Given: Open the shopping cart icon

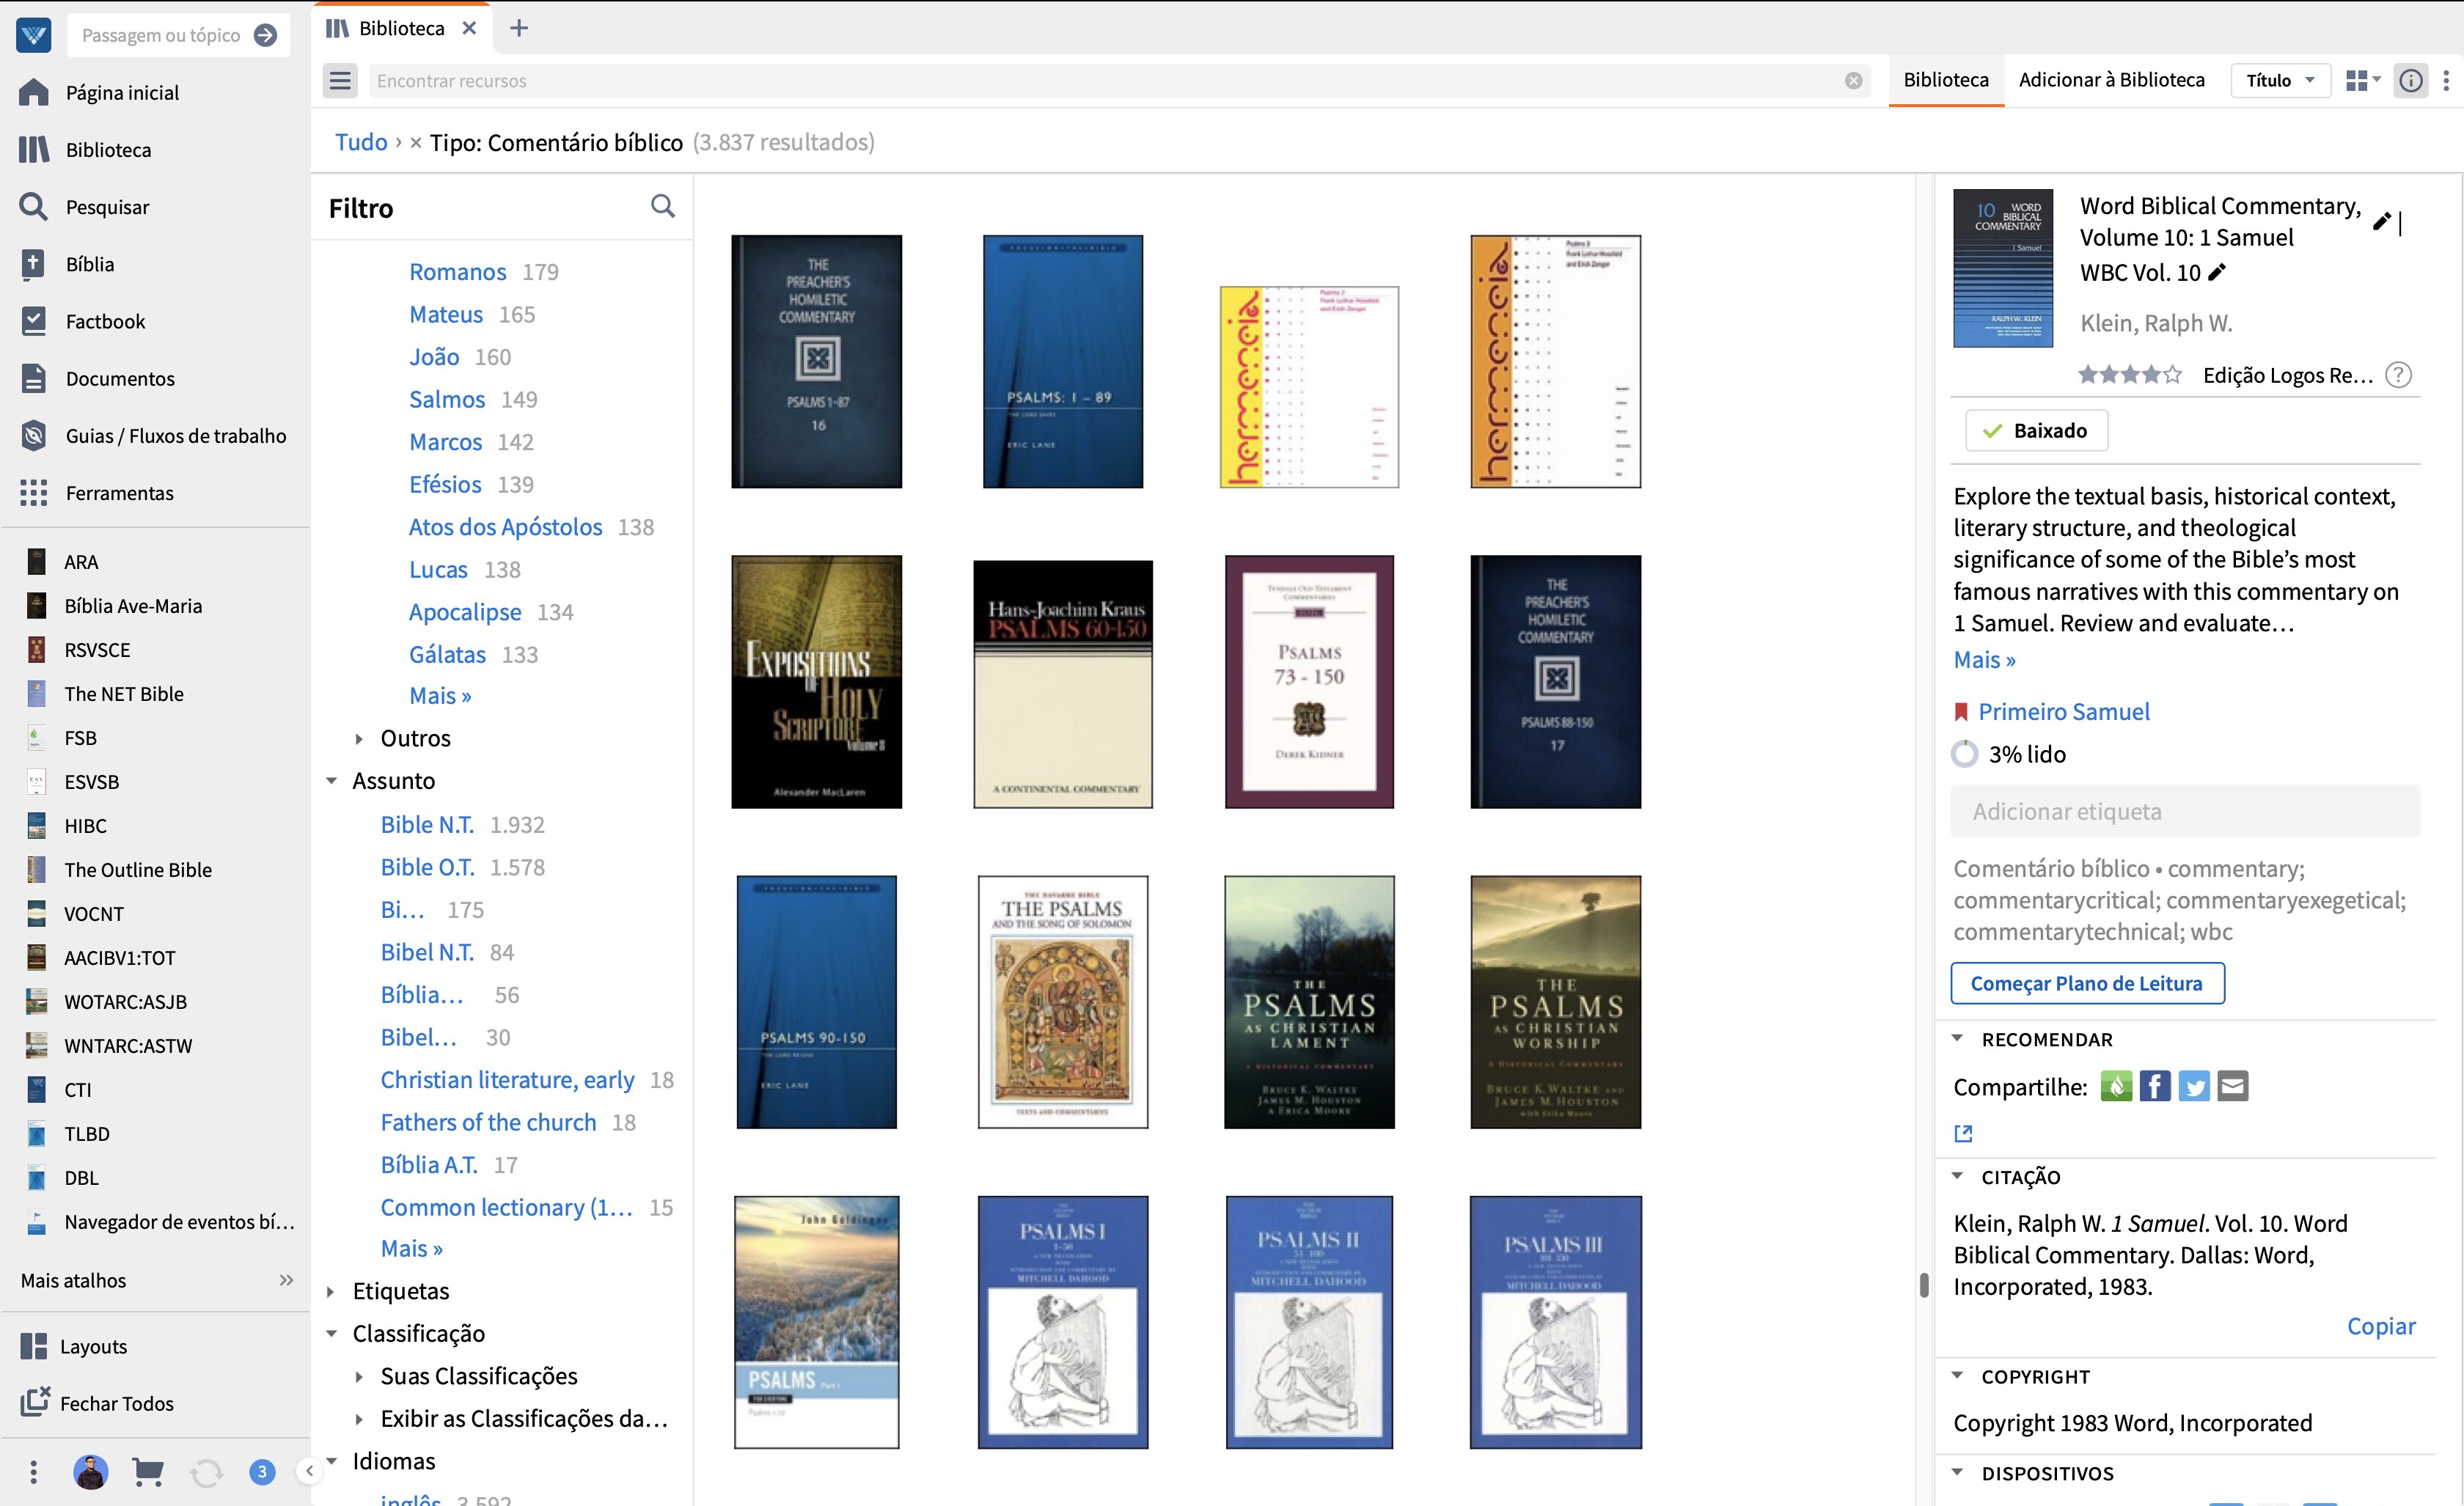Looking at the screenshot, I should [148, 1472].
